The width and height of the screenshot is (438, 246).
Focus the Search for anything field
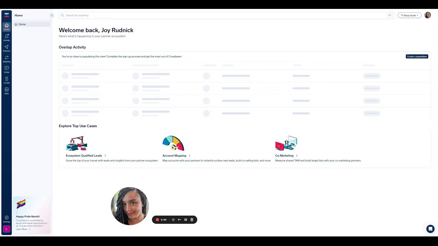click(x=227, y=15)
